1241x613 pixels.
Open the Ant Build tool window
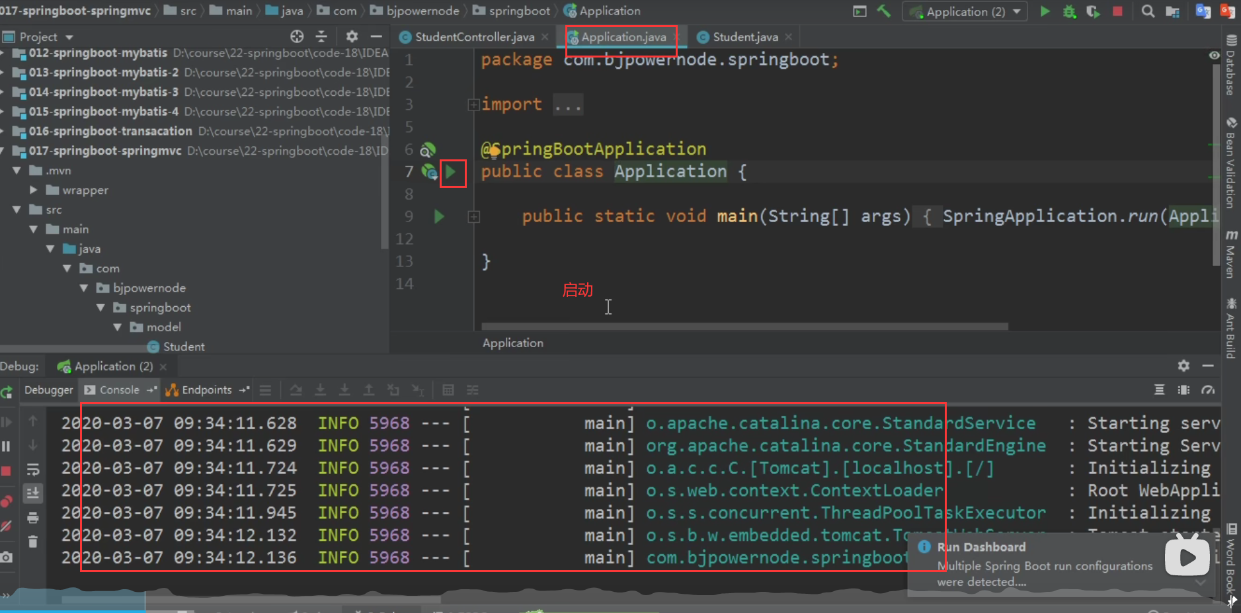click(x=1230, y=328)
